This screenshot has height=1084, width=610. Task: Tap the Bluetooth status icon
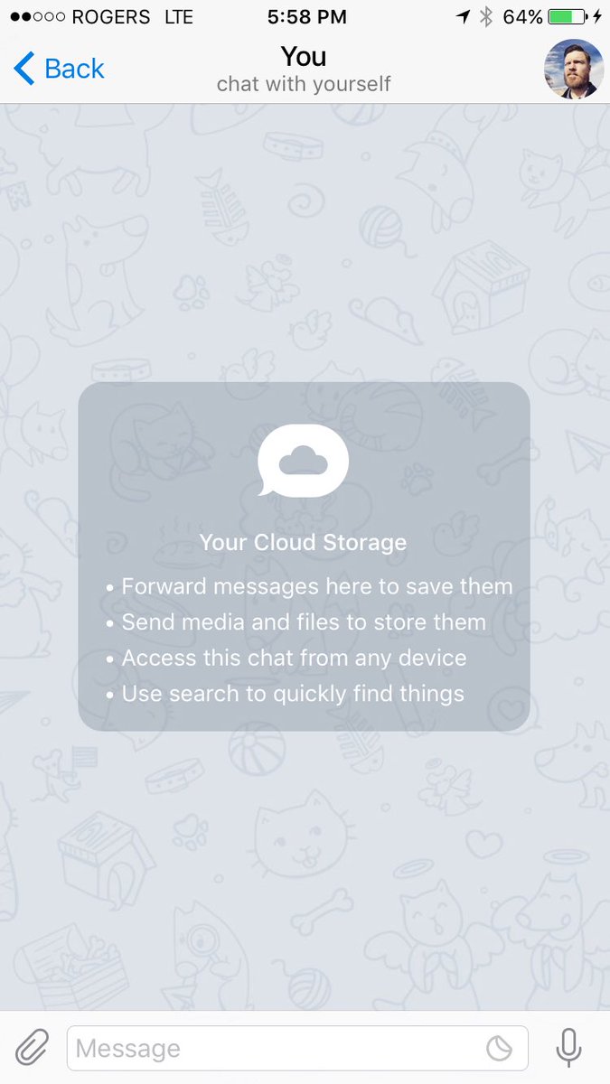pos(486,17)
